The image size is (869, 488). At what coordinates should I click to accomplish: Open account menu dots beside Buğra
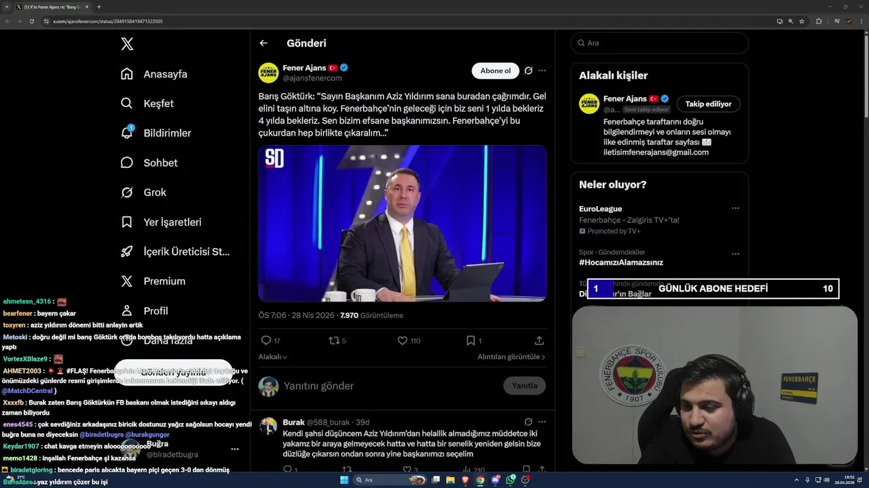235,449
